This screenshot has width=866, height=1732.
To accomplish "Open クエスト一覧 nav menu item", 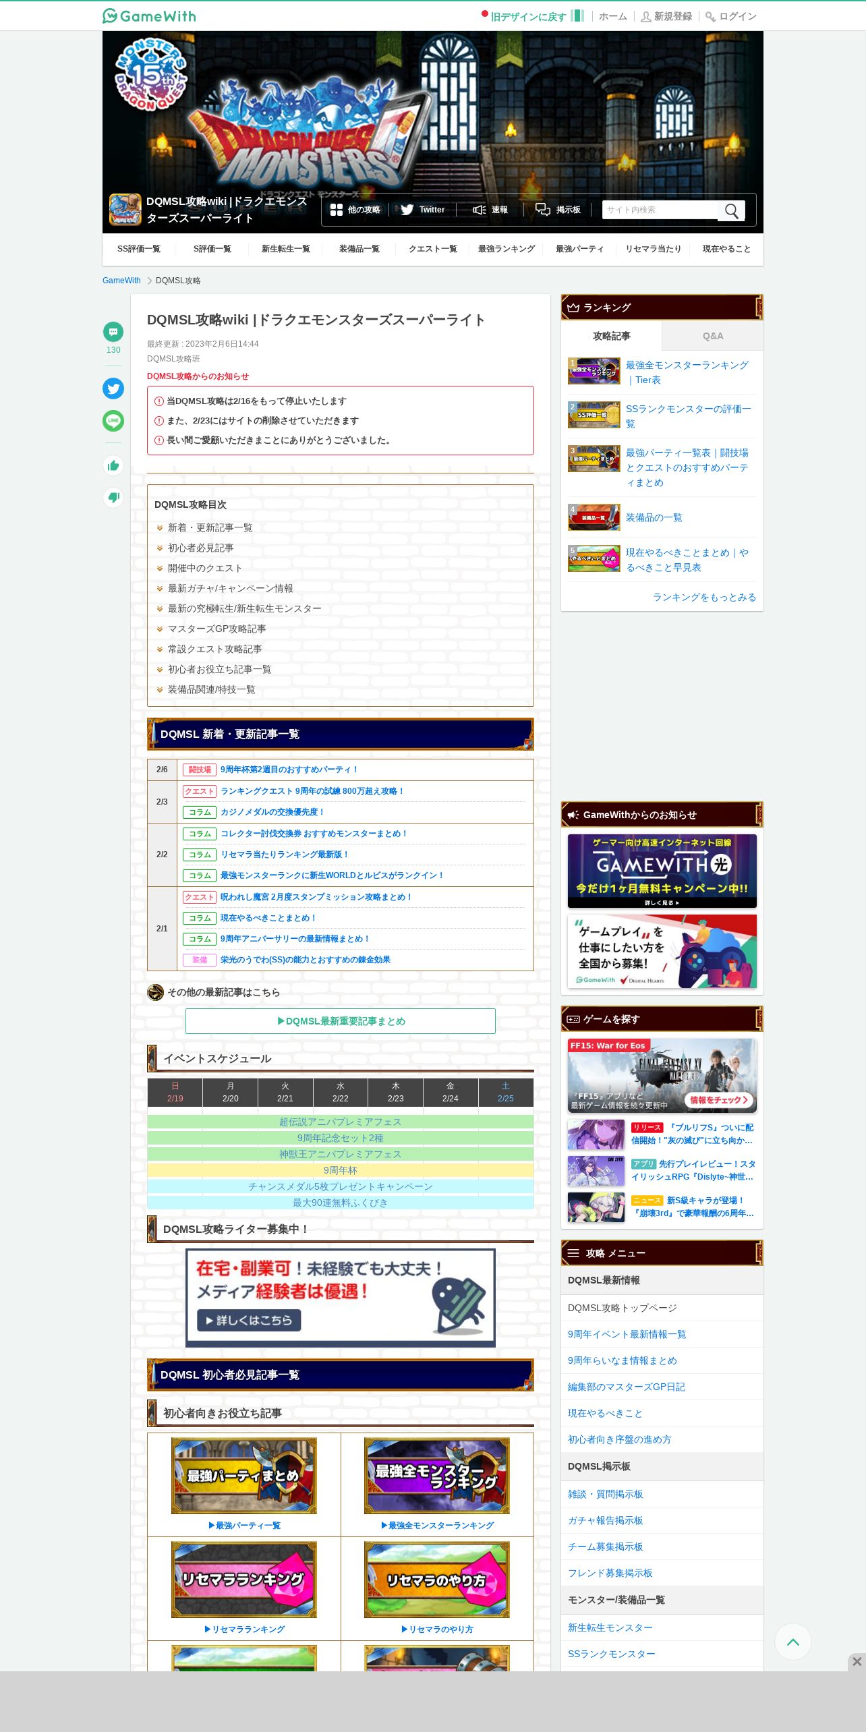I will pyautogui.click(x=433, y=249).
